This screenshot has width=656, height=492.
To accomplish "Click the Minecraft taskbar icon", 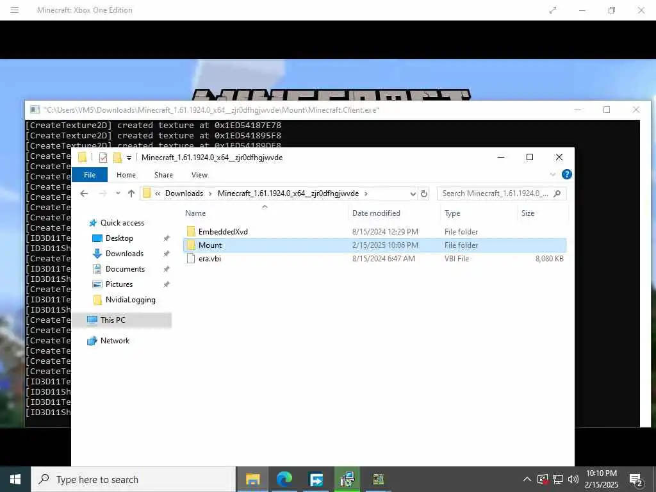I will 379,479.
